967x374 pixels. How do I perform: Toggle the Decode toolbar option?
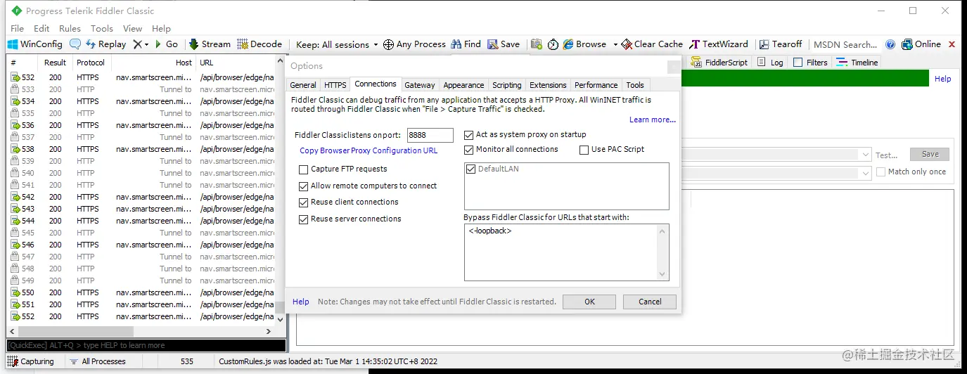[x=260, y=44]
